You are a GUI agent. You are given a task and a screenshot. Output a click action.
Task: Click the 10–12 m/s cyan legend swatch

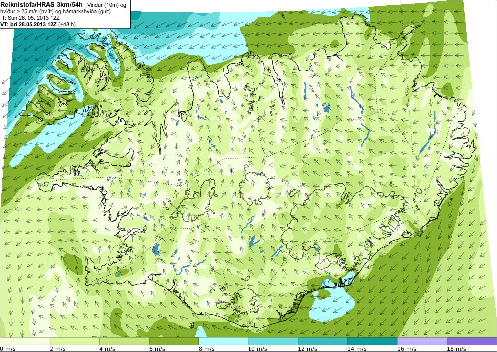[273, 341]
